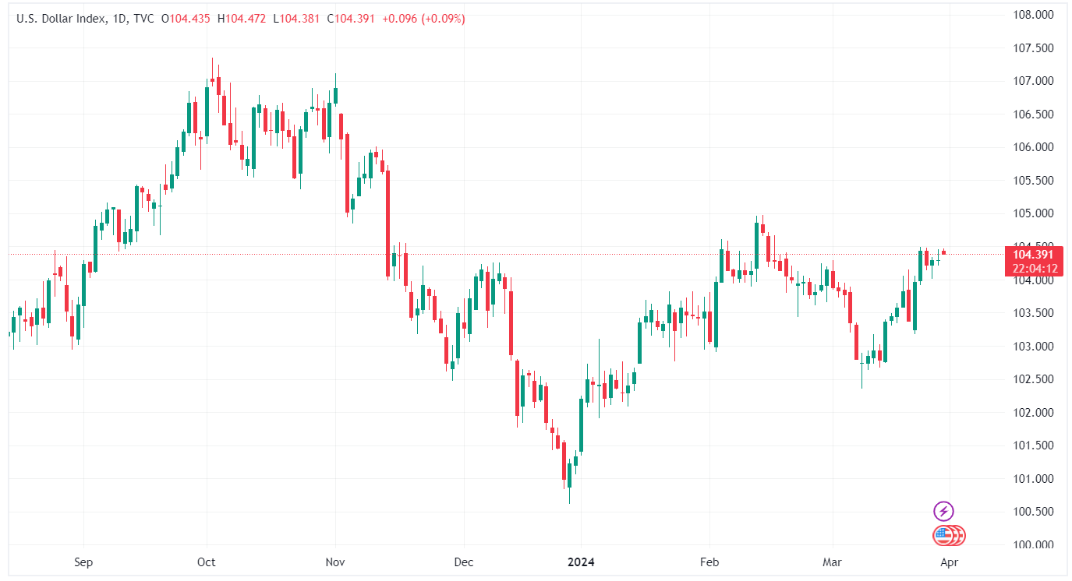The width and height of the screenshot is (1072, 581).
Task: Select the Nov date axis label
Action: tap(335, 562)
